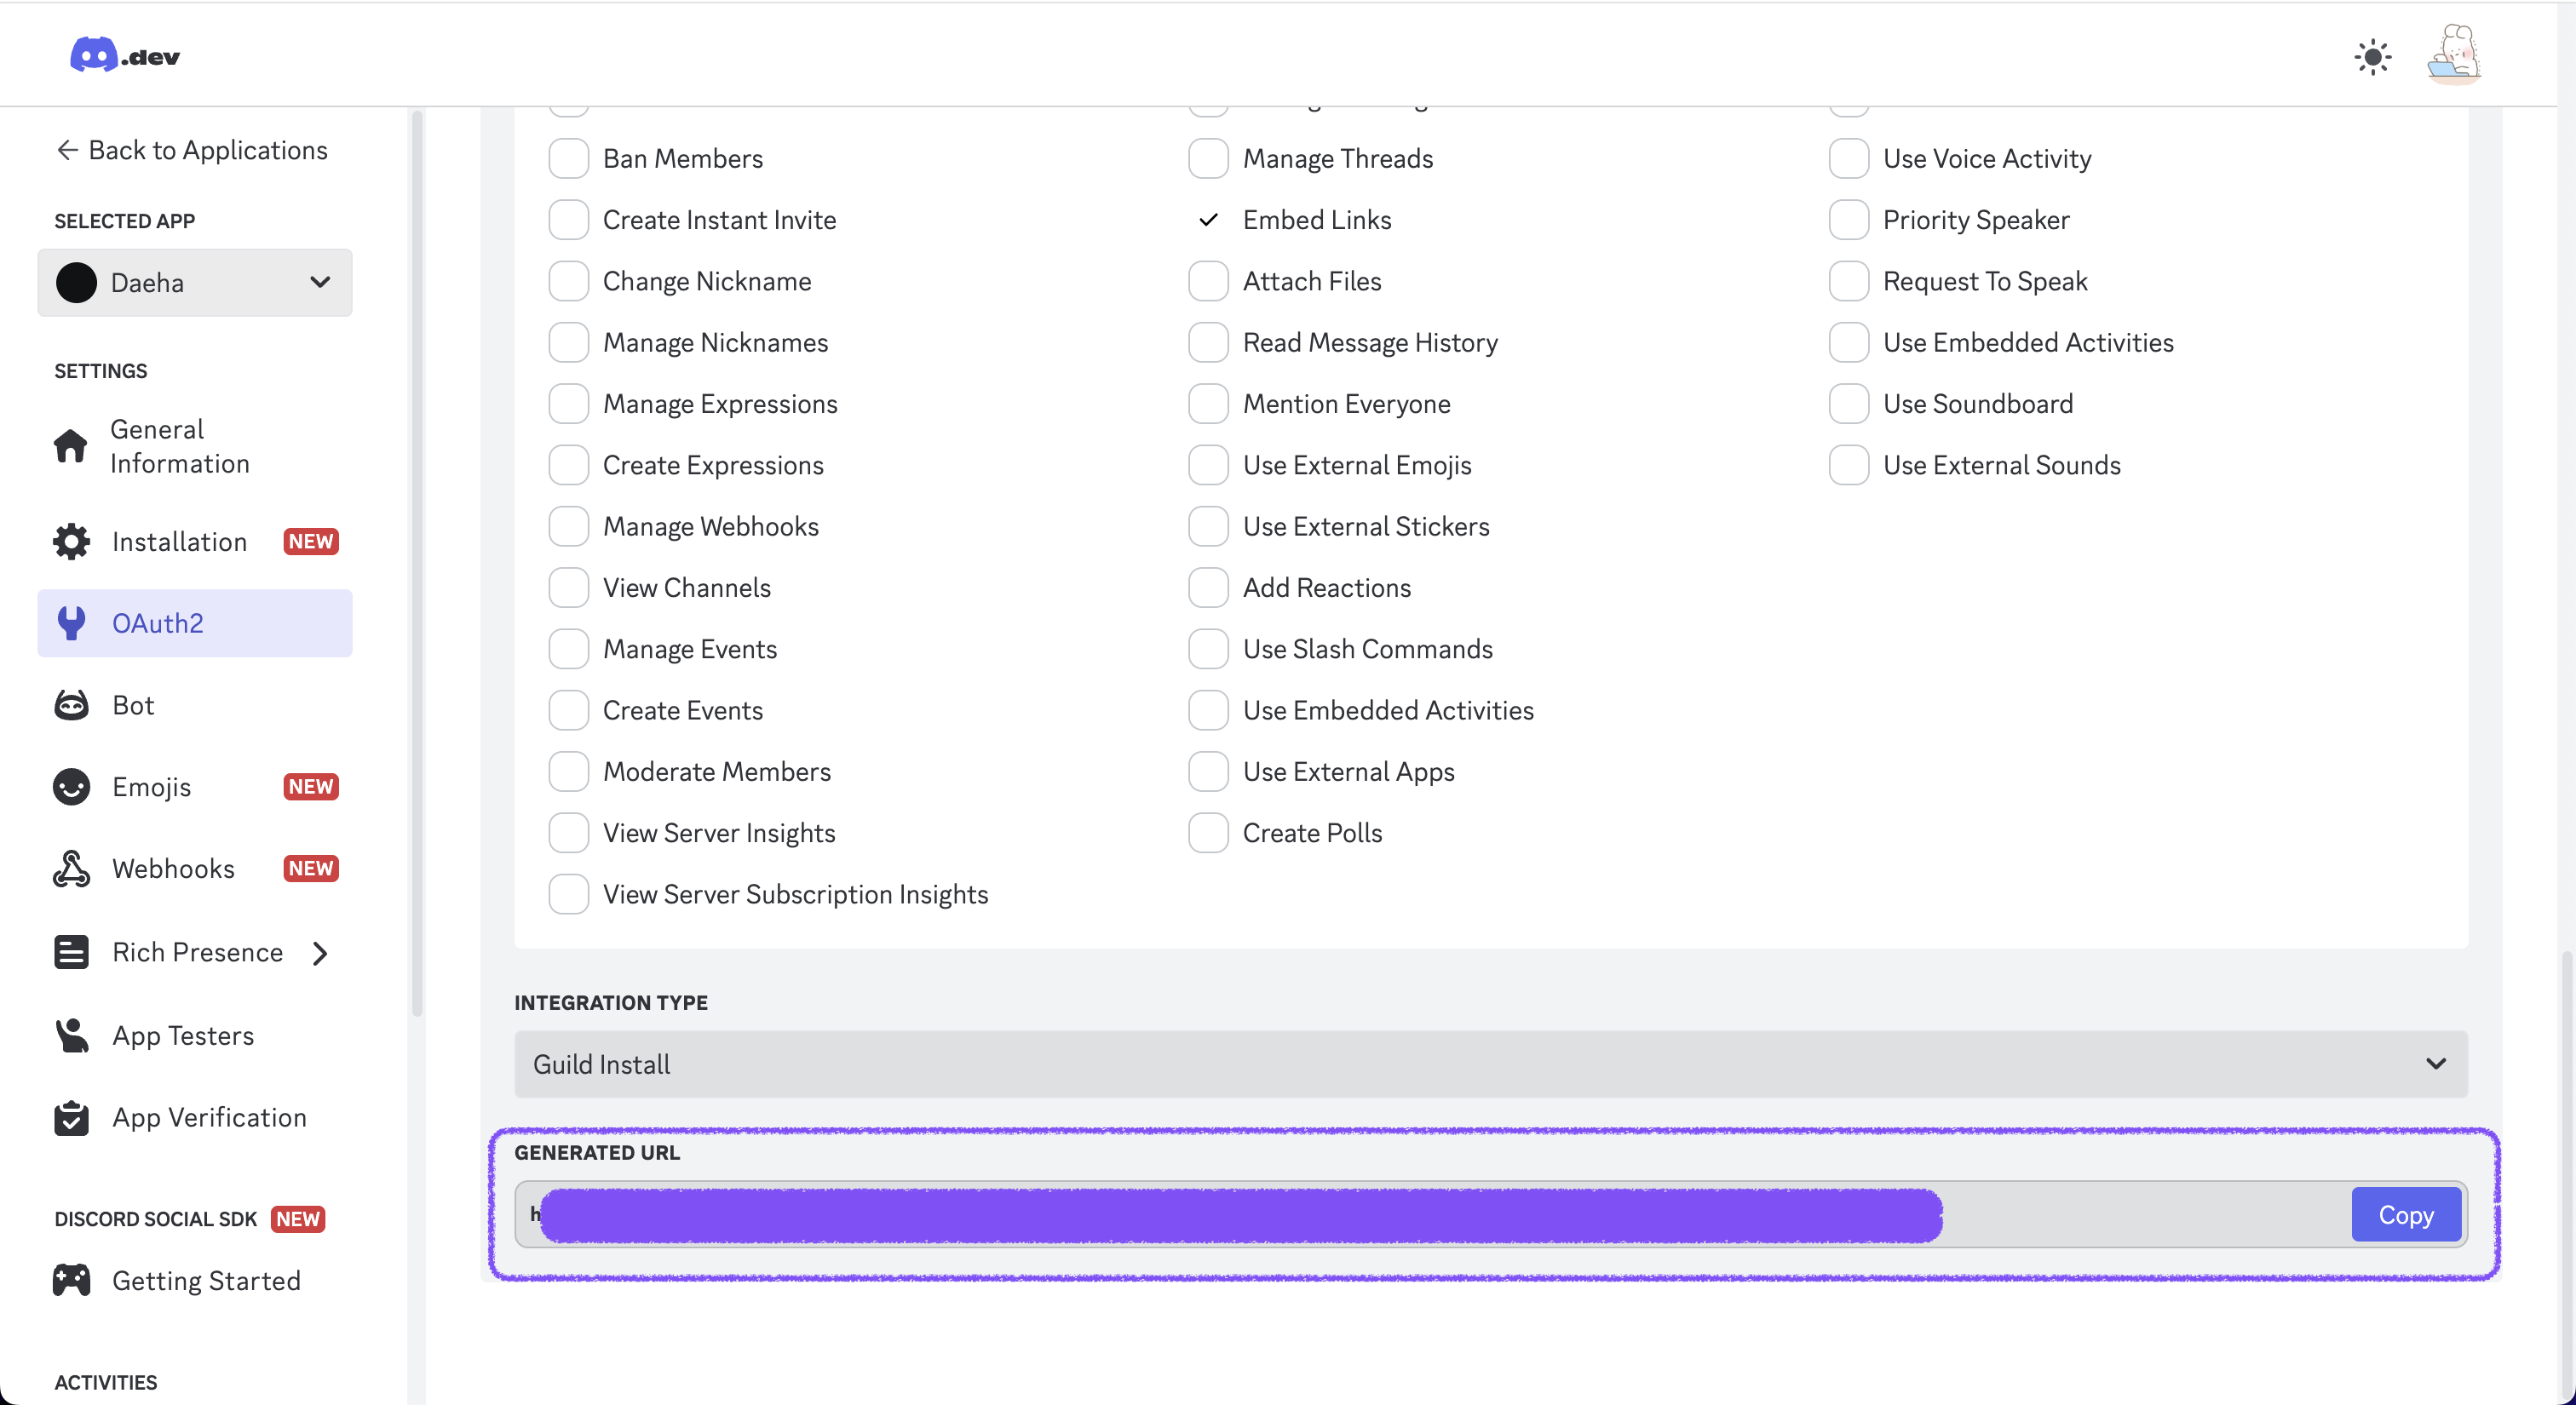
Task: Open the user avatar menu
Action: 2453,55
